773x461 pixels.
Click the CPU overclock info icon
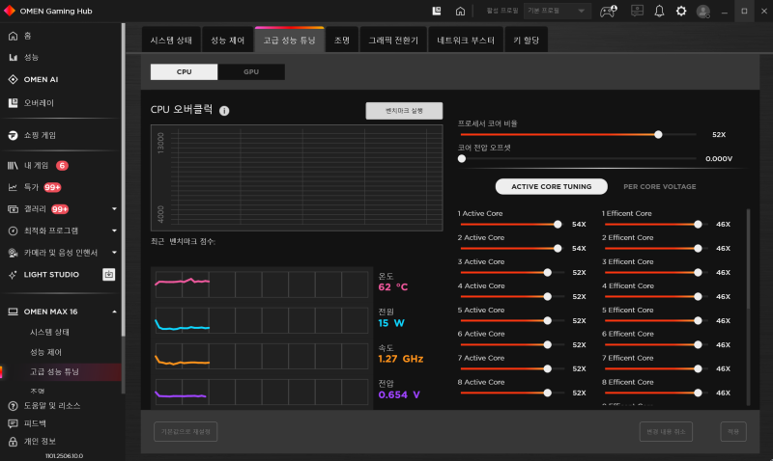(x=224, y=111)
